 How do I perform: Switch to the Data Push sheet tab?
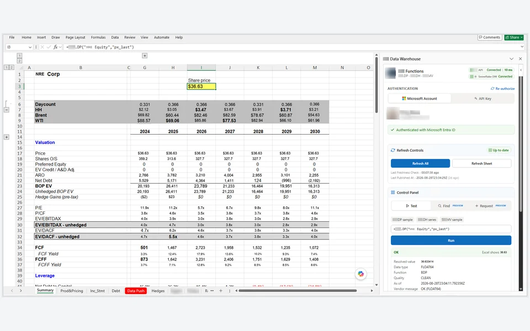coord(136,291)
